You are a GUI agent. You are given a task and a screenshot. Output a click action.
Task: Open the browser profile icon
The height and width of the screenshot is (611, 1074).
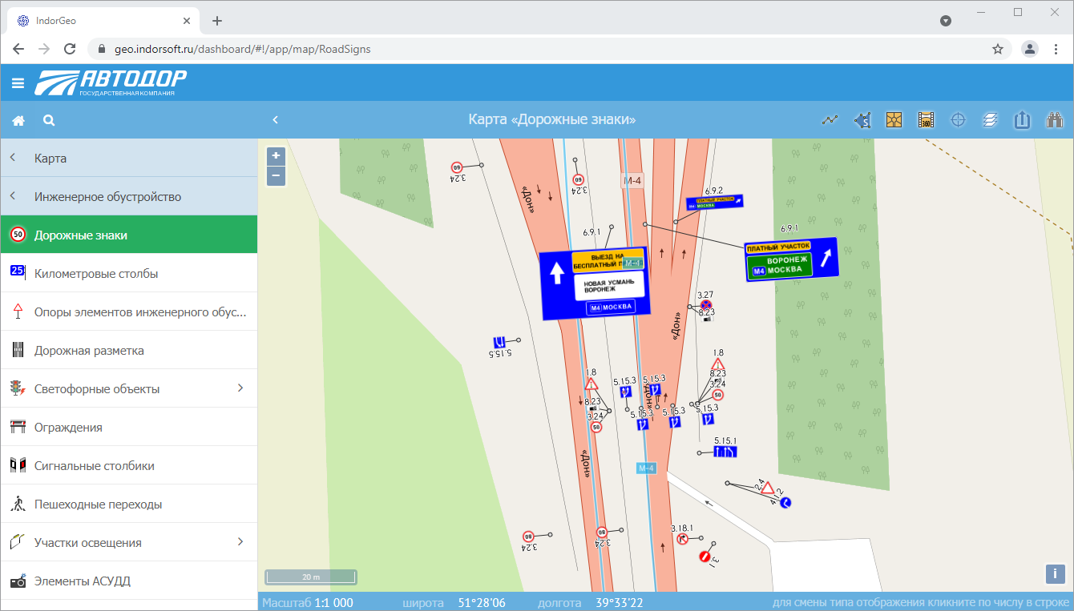1030,49
